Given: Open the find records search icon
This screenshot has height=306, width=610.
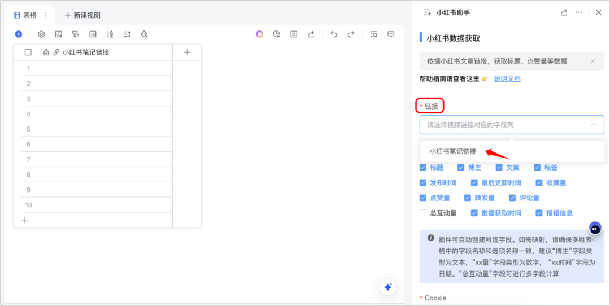Looking at the screenshot, I should [x=373, y=34].
